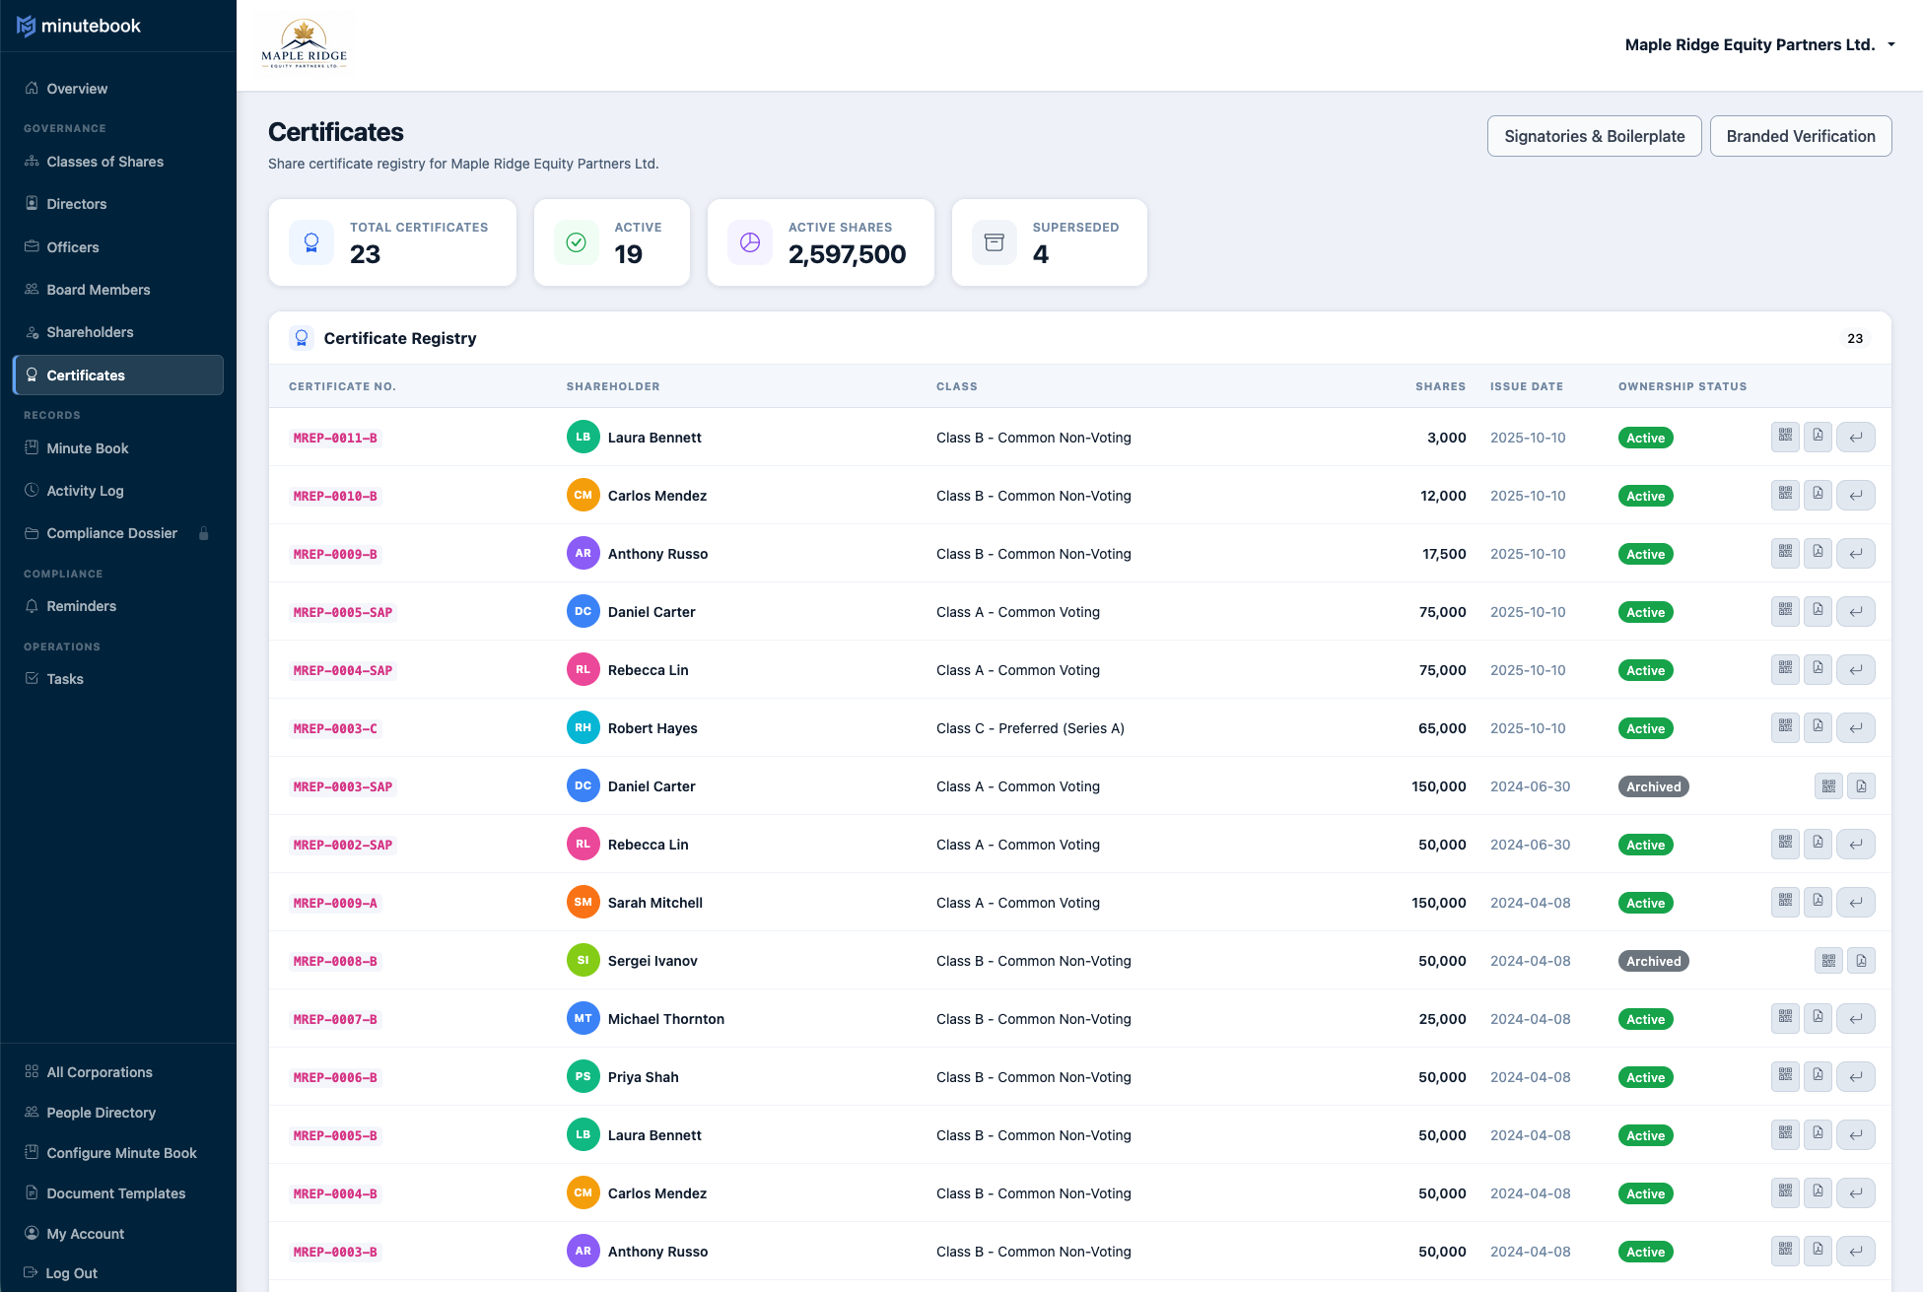Open the Minute Book section in the sidebar

click(88, 447)
